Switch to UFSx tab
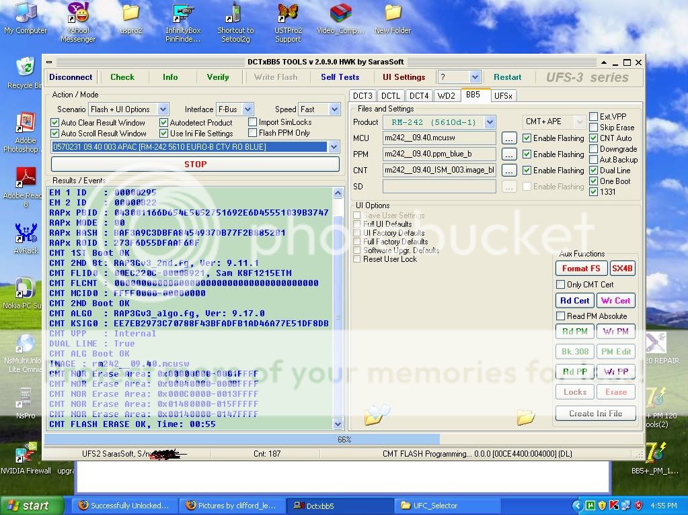 click(x=503, y=95)
